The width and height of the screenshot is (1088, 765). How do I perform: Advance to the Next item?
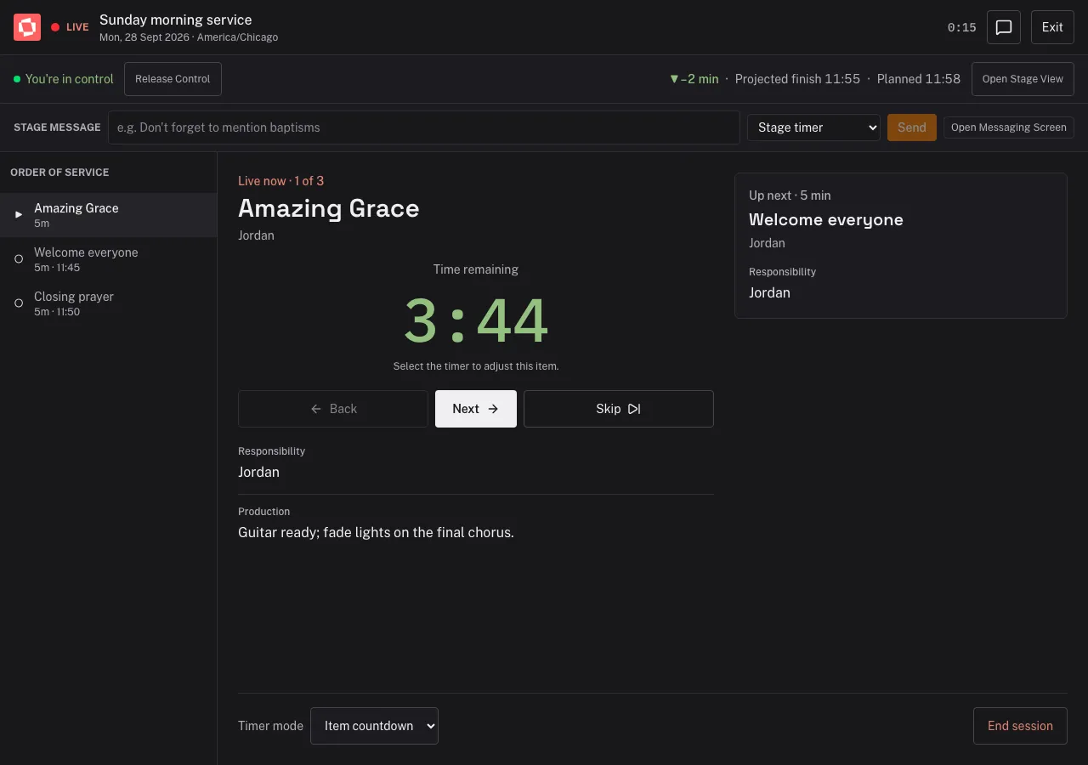click(x=476, y=409)
